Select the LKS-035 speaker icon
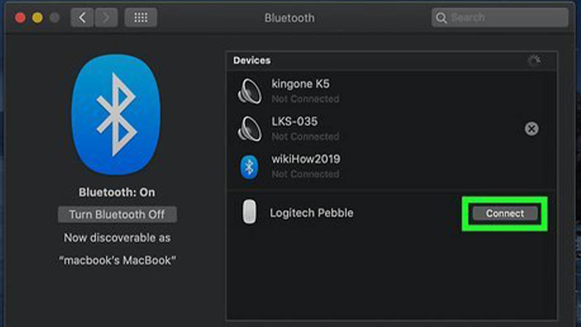 point(249,128)
